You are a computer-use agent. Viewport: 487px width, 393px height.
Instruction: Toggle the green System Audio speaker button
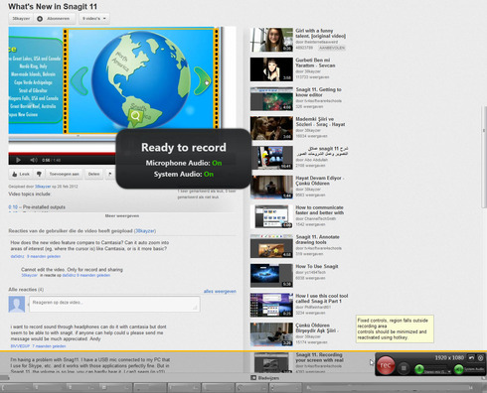[458, 369]
